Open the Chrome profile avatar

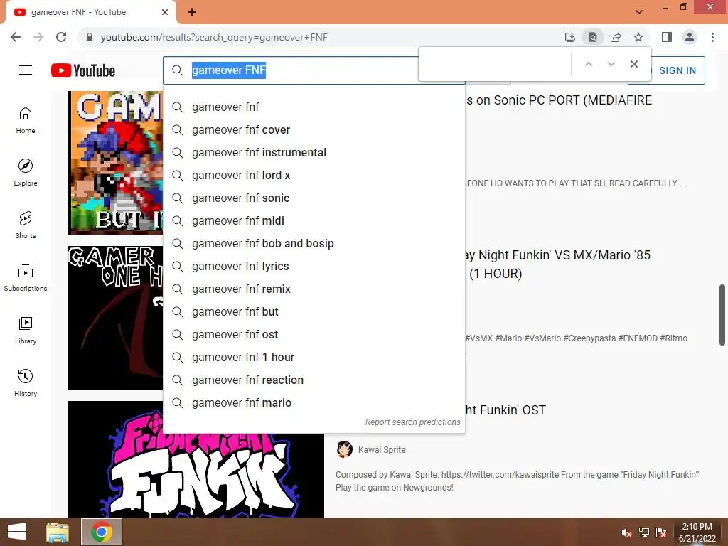(690, 37)
